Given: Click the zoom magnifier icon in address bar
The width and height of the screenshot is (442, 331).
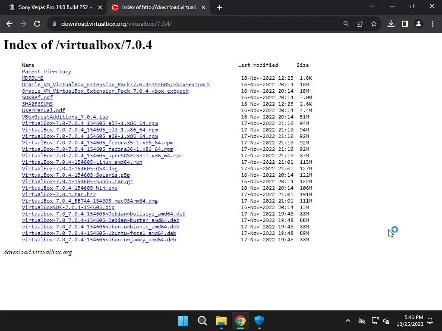Looking at the screenshot, I should pos(346,24).
